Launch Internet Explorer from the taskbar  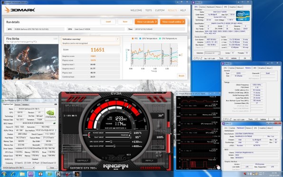[13, 174]
